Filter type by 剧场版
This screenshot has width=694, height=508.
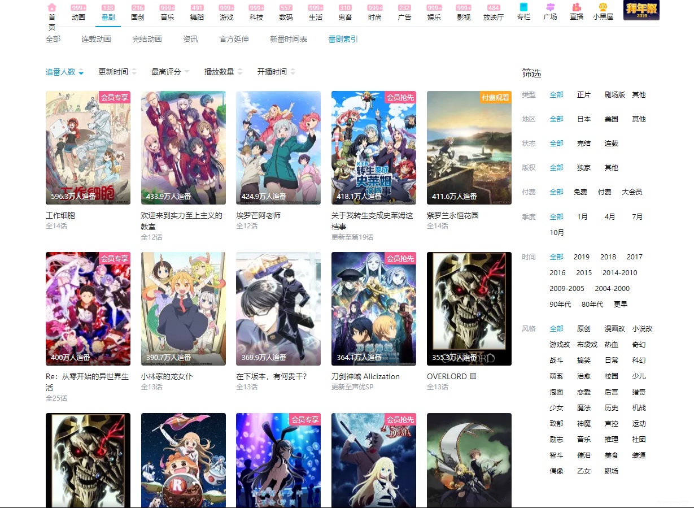615,95
